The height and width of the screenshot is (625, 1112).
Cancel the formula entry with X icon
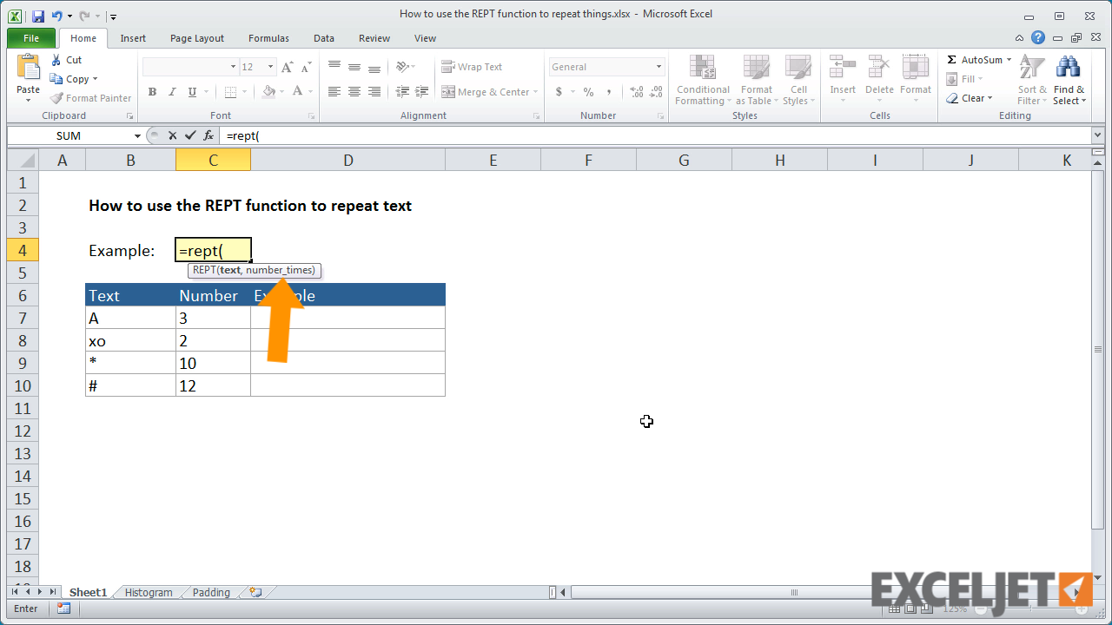coord(172,135)
